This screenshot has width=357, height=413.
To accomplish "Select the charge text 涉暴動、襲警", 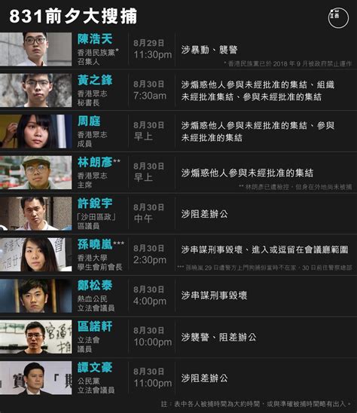I will pos(209,50).
